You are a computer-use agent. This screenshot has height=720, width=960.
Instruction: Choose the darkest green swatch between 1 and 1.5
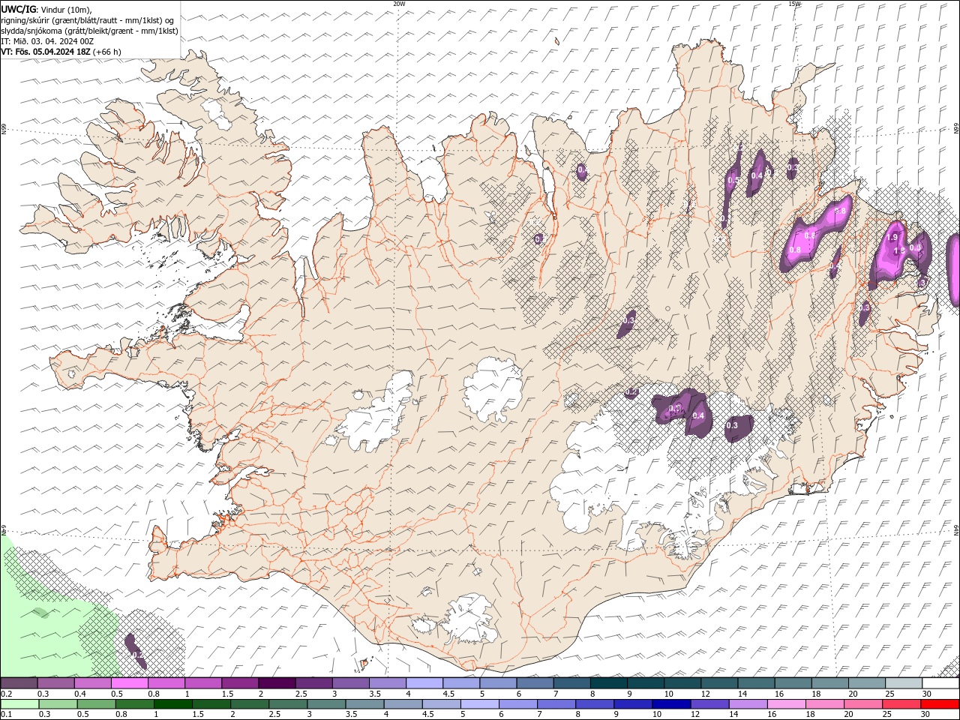click(x=172, y=703)
